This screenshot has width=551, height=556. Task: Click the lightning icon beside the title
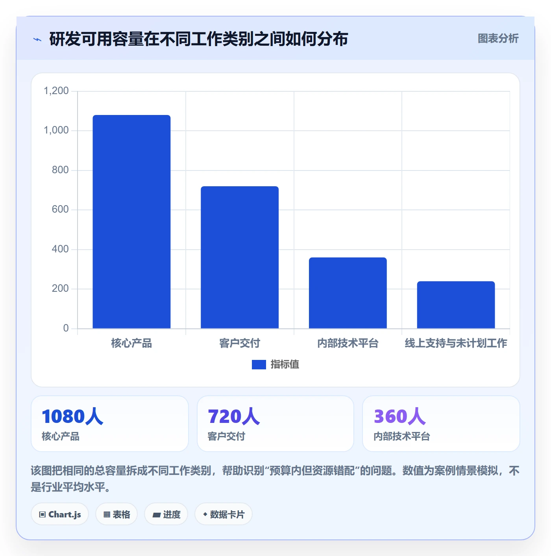(37, 39)
